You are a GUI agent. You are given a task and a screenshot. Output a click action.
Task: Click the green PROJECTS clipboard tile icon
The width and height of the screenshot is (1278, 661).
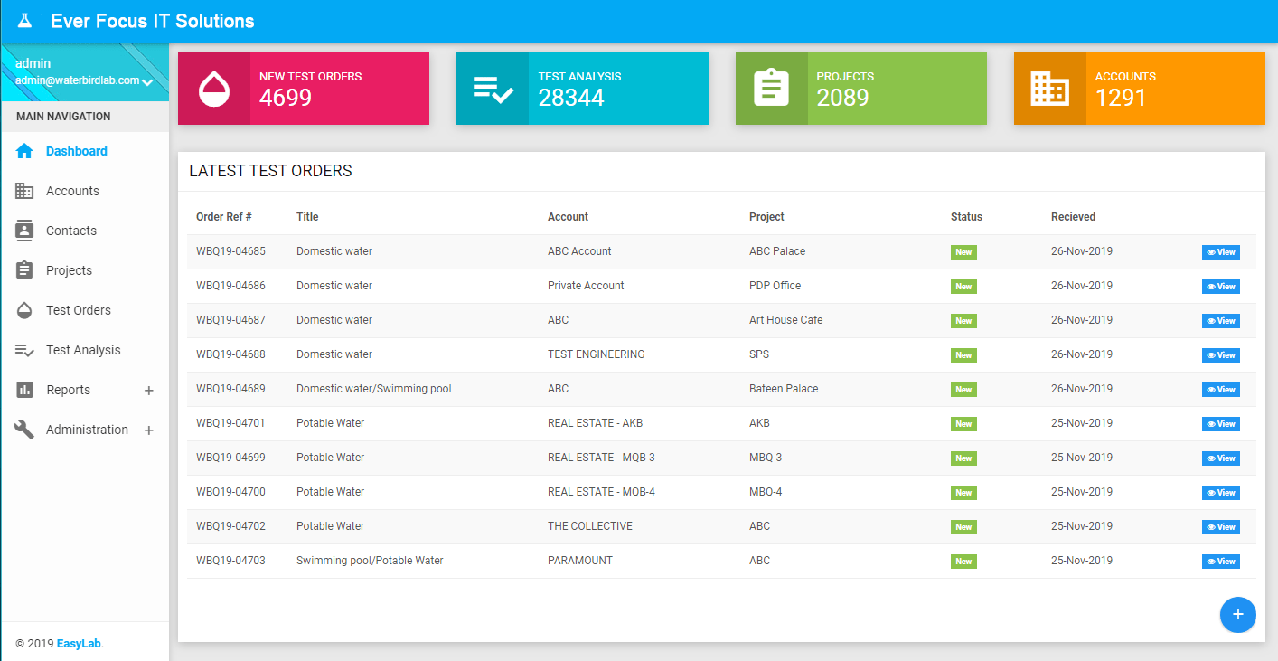click(771, 88)
